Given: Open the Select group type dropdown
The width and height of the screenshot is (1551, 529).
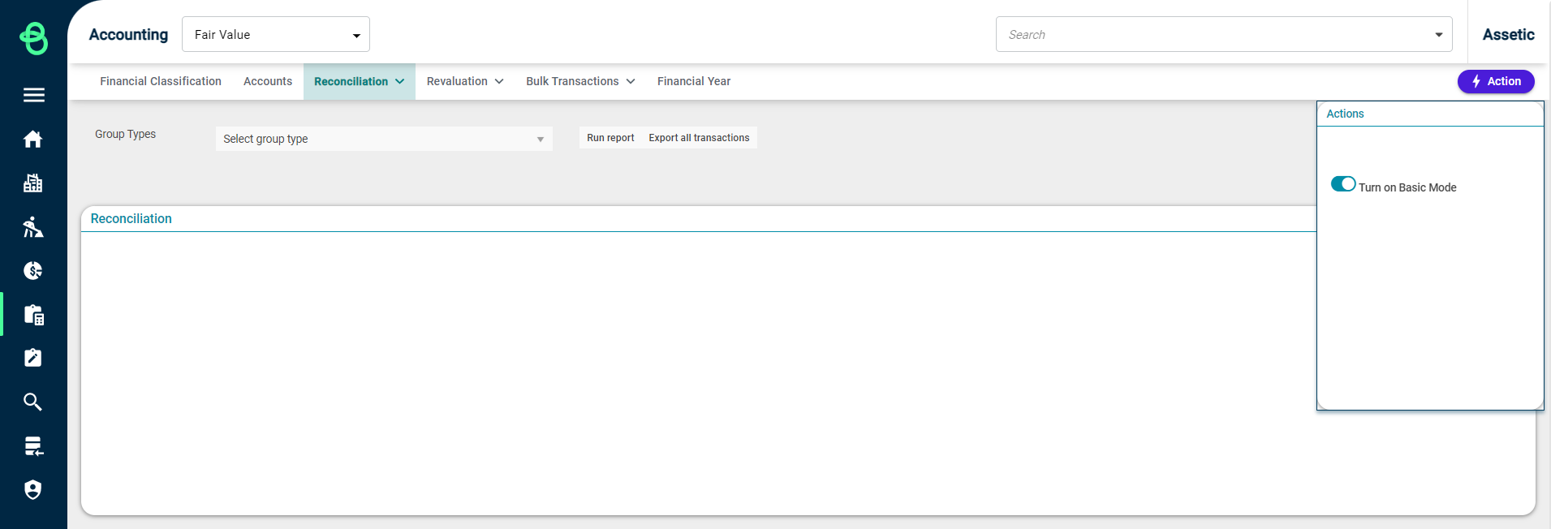Looking at the screenshot, I should (384, 139).
